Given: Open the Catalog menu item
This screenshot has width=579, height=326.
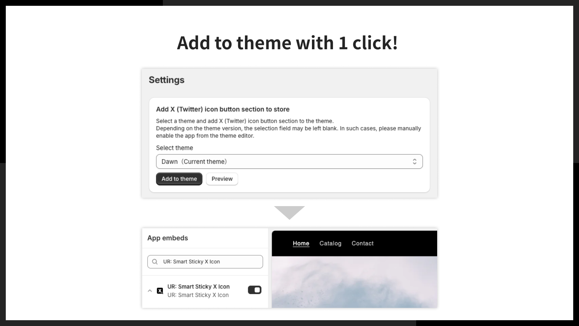Looking at the screenshot, I should pyautogui.click(x=330, y=243).
